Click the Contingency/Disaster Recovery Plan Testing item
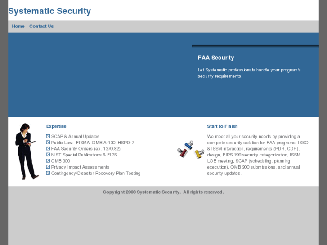 (96, 173)
